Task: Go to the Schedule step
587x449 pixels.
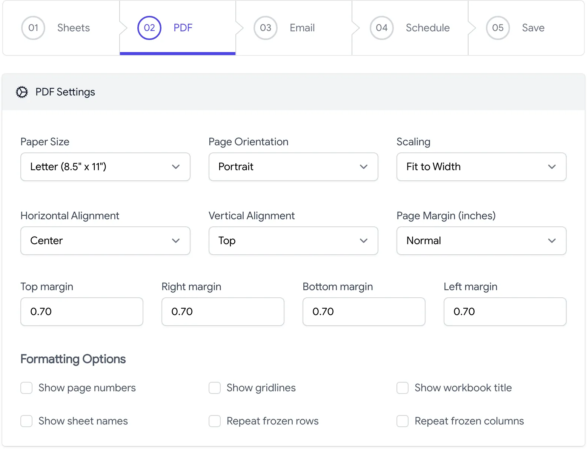Action: [427, 28]
